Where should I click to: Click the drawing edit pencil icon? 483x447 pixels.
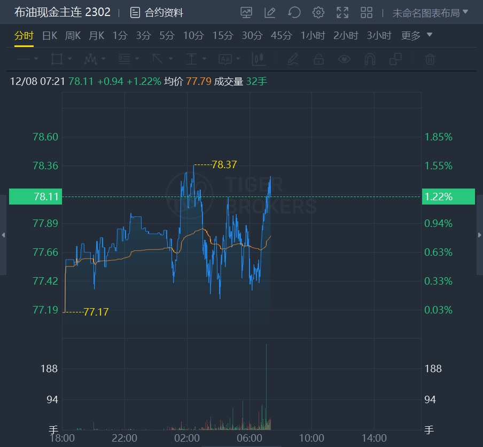[270, 12]
